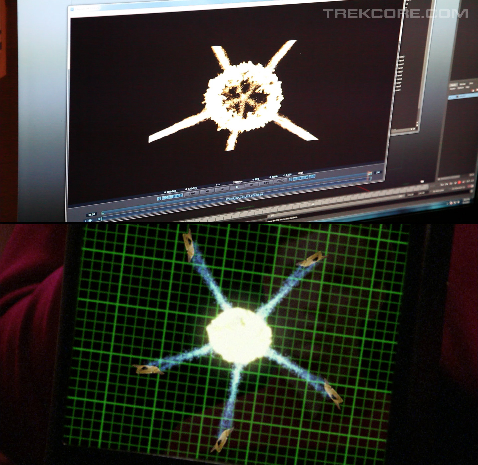
Task: Click the 100% zoom readout
Action: pyautogui.click(x=273, y=177)
